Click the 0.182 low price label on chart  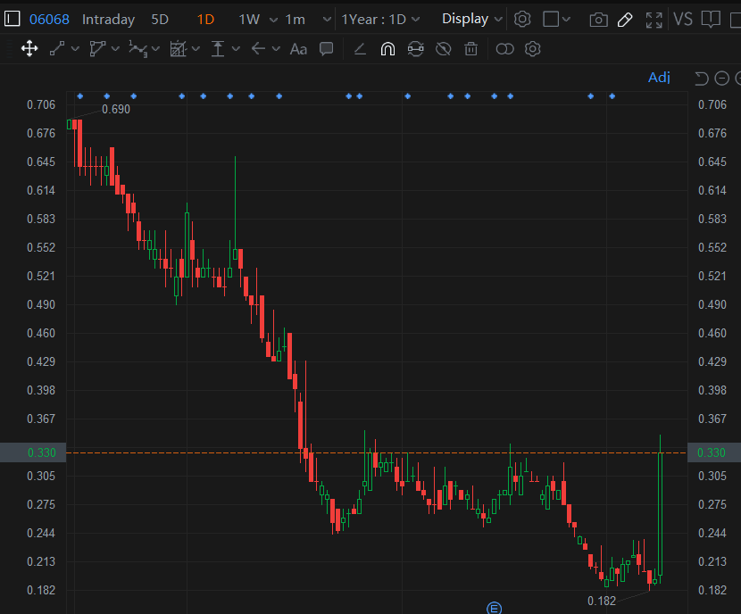click(x=602, y=601)
